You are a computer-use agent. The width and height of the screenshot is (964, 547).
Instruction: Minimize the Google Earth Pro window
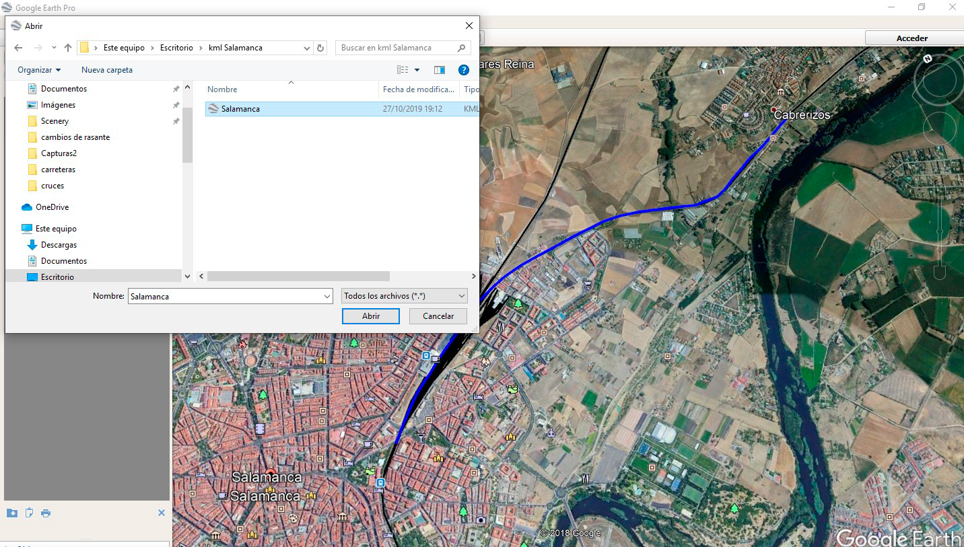891,7
